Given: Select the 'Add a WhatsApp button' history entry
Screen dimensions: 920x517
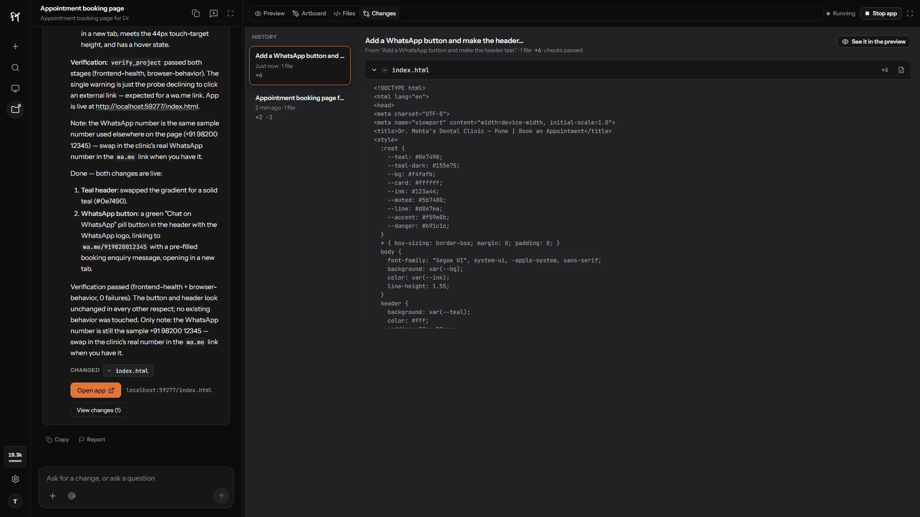Looking at the screenshot, I should pyautogui.click(x=300, y=66).
